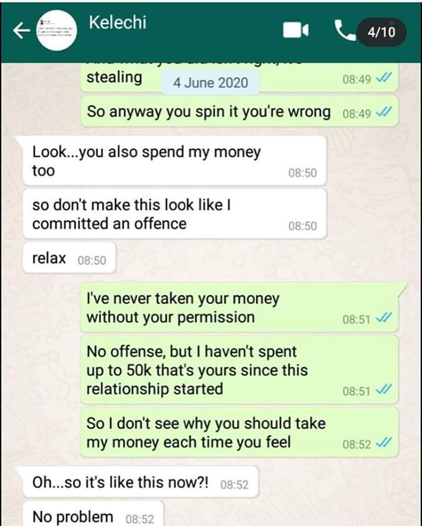Select the 'committed an offence' message bubble
422x526 pixels.
tap(175, 214)
